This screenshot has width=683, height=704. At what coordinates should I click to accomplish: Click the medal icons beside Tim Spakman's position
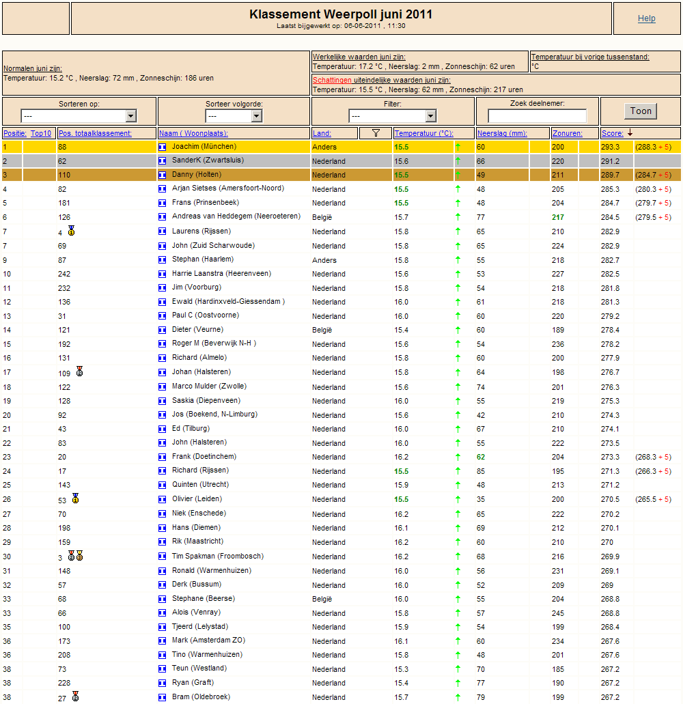[x=75, y=556]
